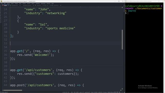Click the terminal $ prompt line
The height and width of the screenshot is (93, 165).
click(127, 13)
